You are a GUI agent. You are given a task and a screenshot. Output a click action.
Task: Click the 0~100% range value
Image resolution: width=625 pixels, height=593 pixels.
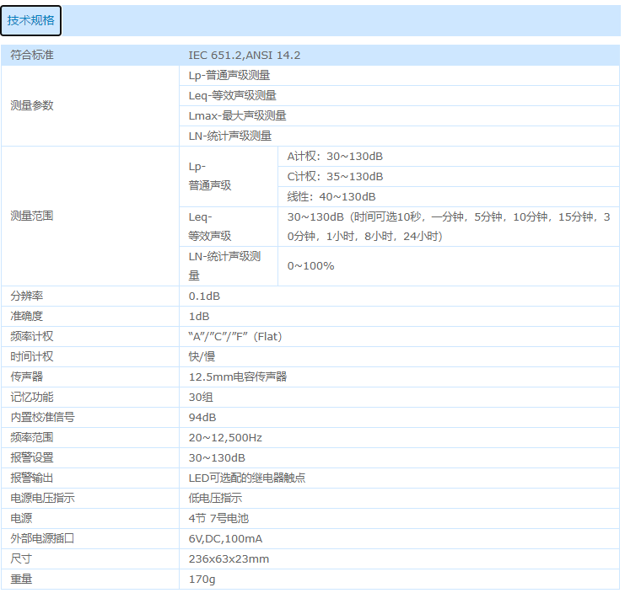click(x=310, y=266)
